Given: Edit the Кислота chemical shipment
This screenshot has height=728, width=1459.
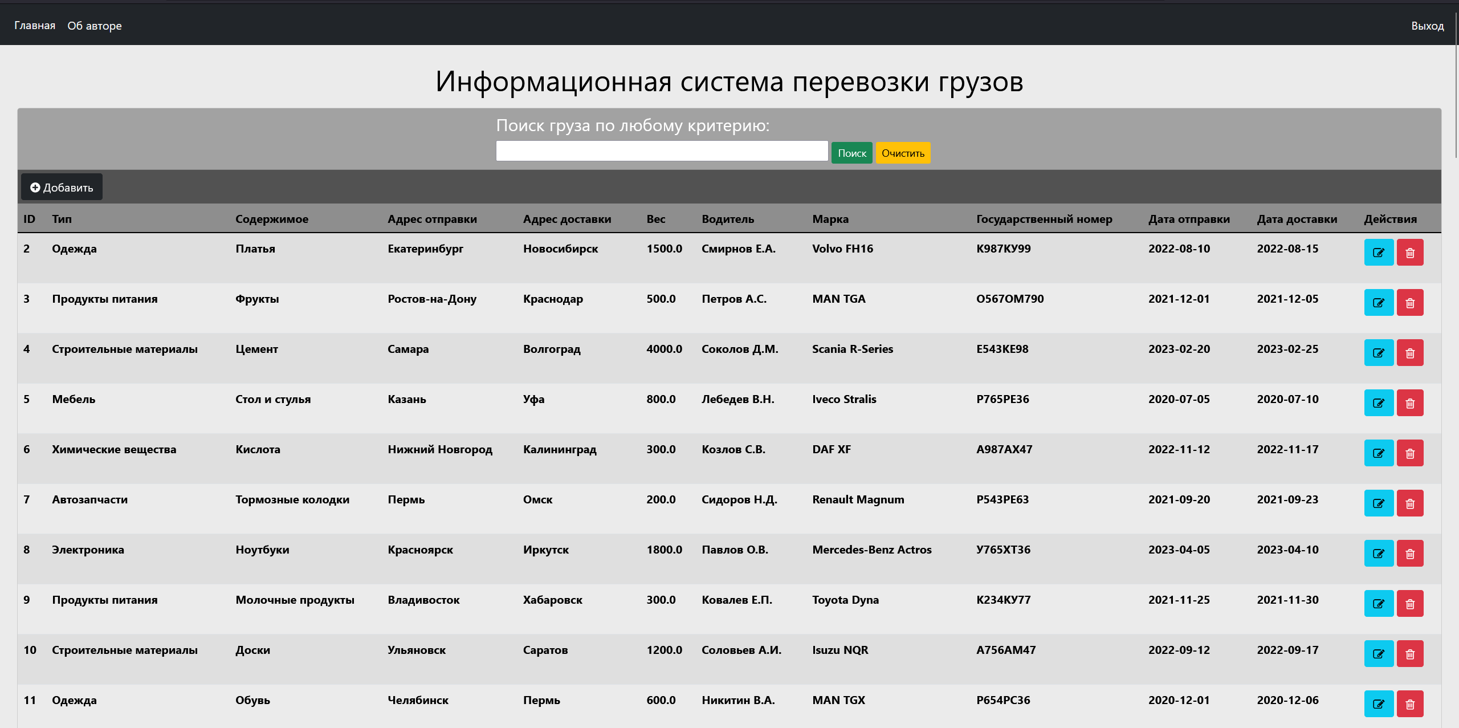Looking at the screenshot, I should tap(1379, 453).
